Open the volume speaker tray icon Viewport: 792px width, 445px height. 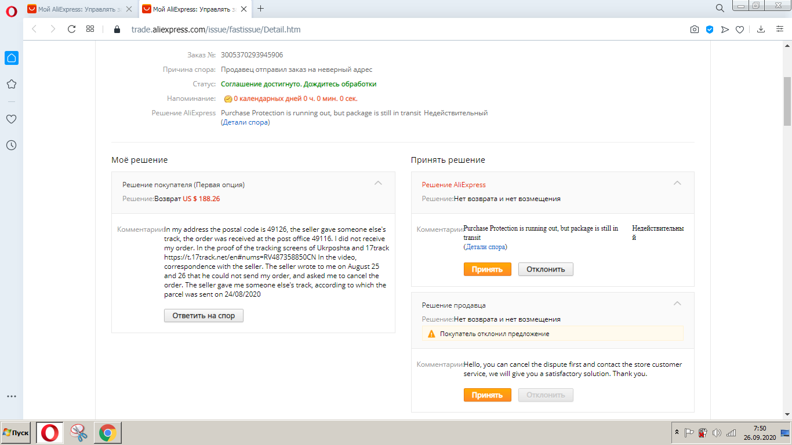pos(717,433)
